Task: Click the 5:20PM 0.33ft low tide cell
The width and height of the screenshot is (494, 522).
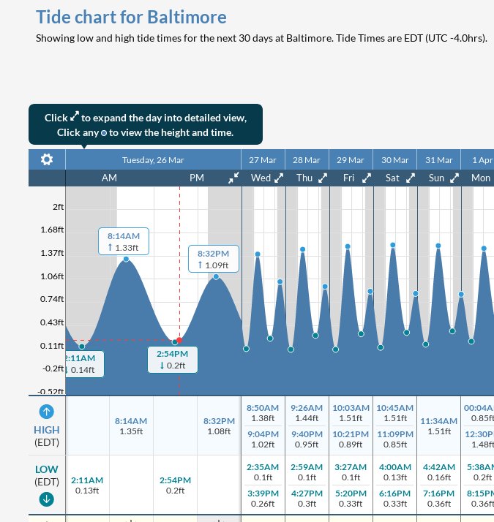Action: 351,499
